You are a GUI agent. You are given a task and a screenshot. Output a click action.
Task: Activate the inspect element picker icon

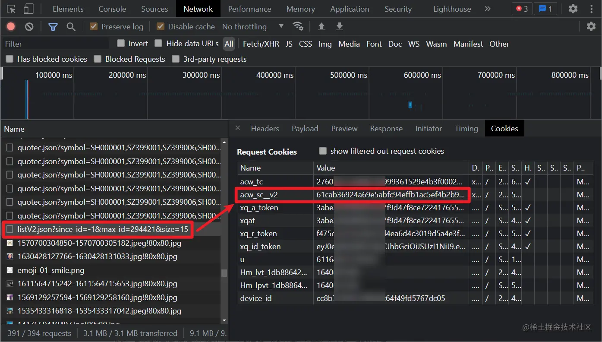(x=11, y=9)
